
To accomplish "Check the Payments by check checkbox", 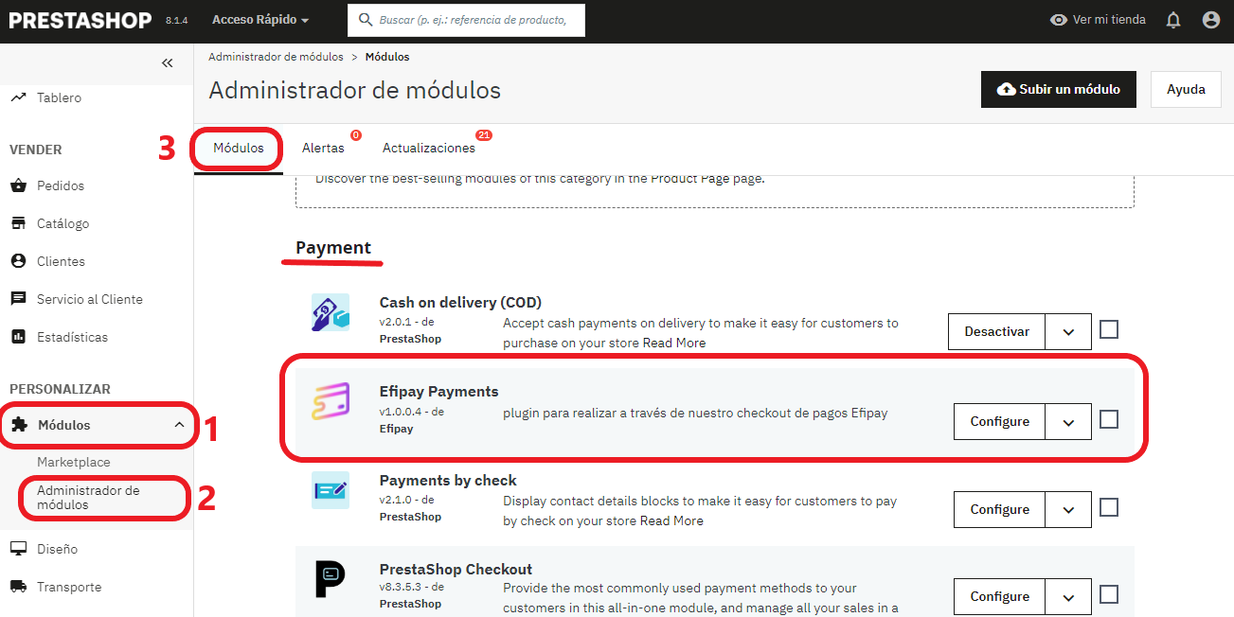I will (1109, 507).
